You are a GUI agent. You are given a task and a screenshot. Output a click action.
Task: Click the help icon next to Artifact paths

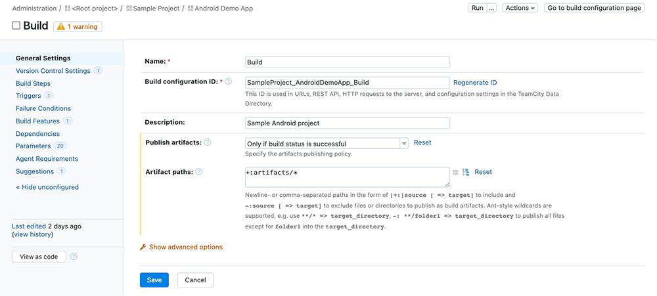click(199, 172)
